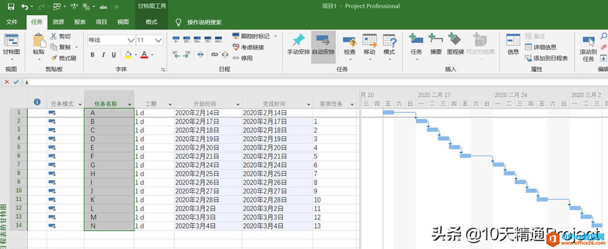This screenshot has height=249, width=608.
Task: Mark task 0% complete icon
Action: pyautogui.click(x=176, y=39)
